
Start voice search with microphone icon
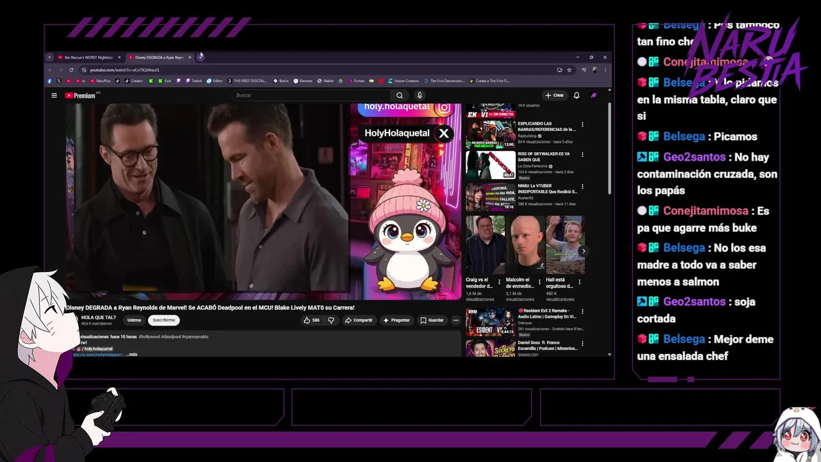(x=419, y=96)
